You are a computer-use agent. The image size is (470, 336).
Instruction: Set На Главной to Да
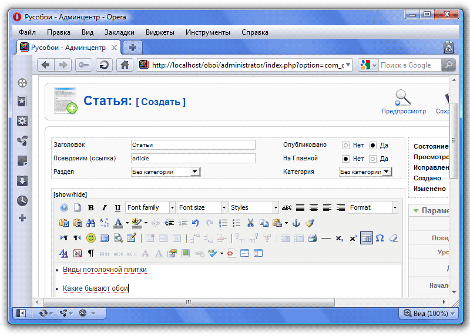[372, 159]
